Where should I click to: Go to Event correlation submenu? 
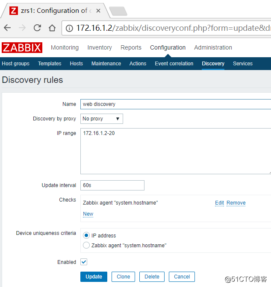pos(174,64)
